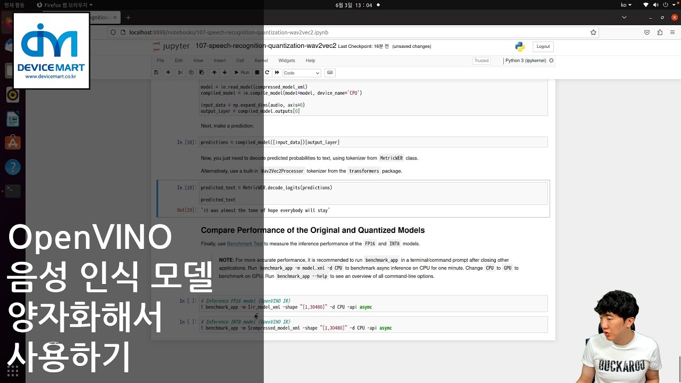Follow the Benchmark Tool link
The width and height of the screenshot is (681, 383).
click(245, 244)
